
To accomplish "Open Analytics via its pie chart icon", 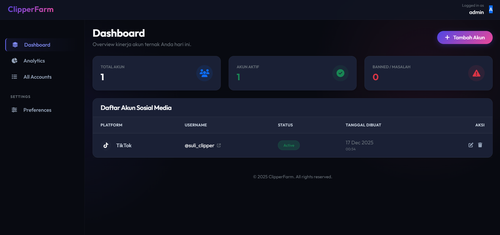I will coord(14,61).
